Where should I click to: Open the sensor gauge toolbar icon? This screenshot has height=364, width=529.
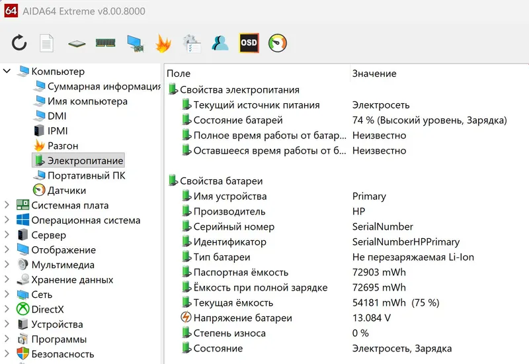(x=278, y=43)
